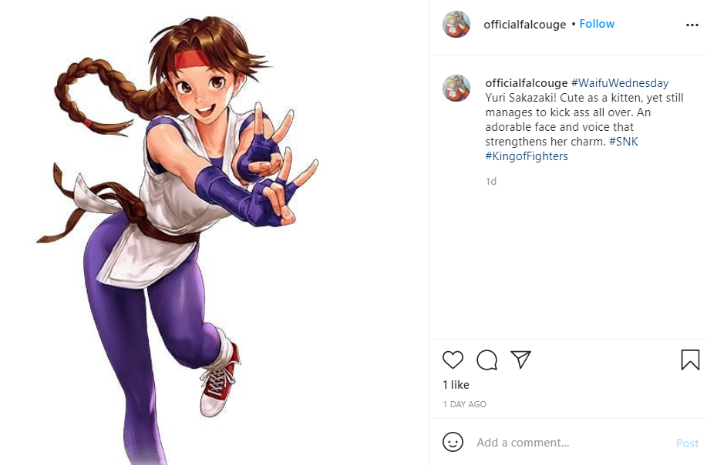Viewport: 707px width, 465px height.
Task: Open officialfalcouge username in header
Action: pos(524,25)
